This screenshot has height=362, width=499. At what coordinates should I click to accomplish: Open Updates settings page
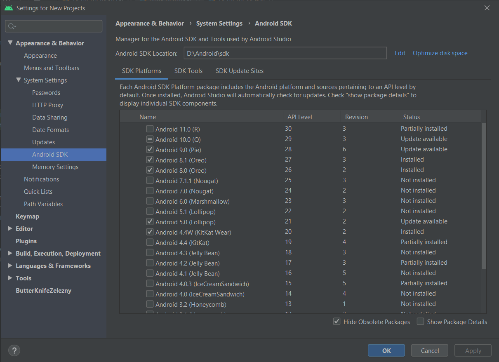click(x=43, y=142)
